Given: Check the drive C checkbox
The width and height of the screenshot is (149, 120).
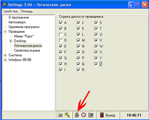Looking at the screenshot, I should click(x=61, y=34).
